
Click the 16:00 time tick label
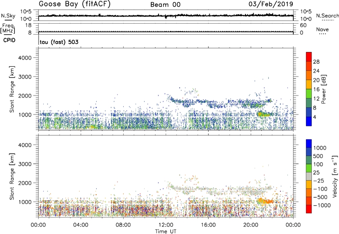coord(208,225)
